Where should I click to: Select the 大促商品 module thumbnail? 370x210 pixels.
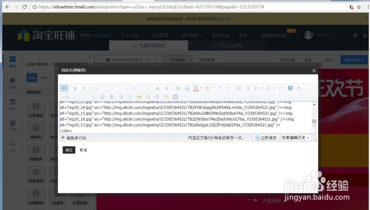36,109
